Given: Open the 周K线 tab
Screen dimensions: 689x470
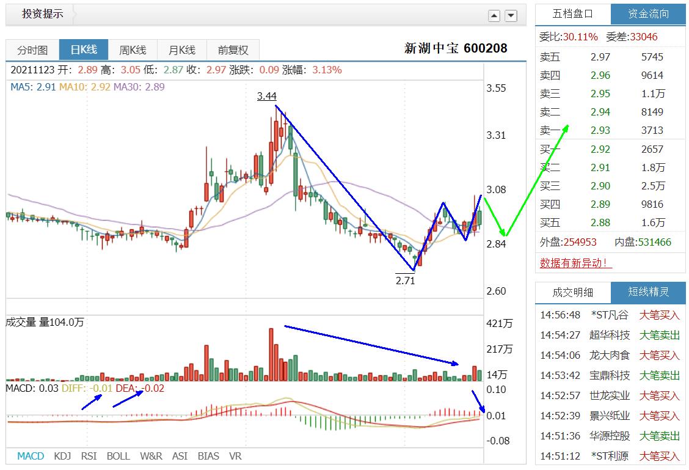Looking at the screenshot, I should 133,50.
